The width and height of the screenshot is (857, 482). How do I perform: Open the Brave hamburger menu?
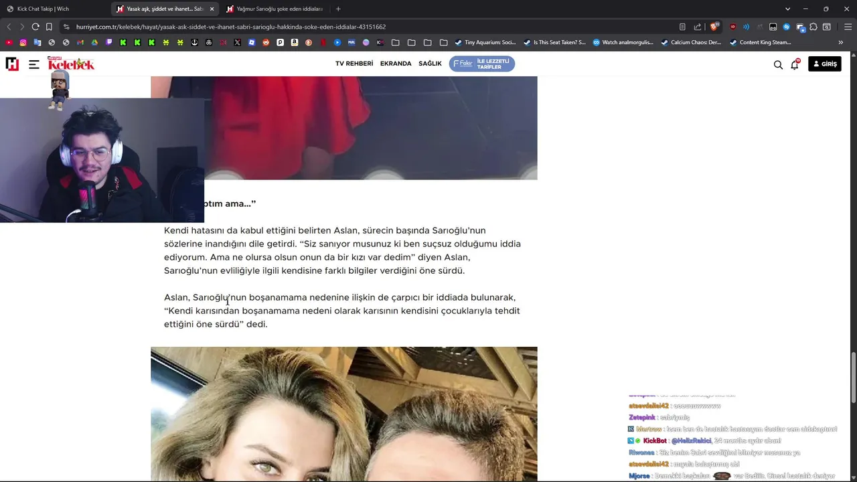848,27
